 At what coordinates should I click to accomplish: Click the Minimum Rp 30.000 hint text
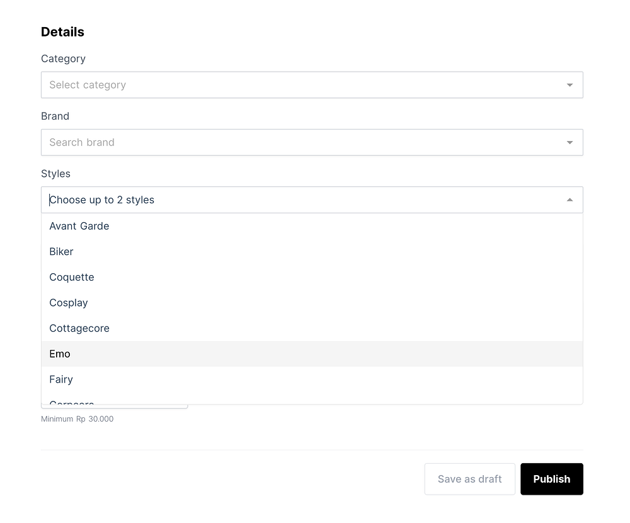[x=77, y=419]
